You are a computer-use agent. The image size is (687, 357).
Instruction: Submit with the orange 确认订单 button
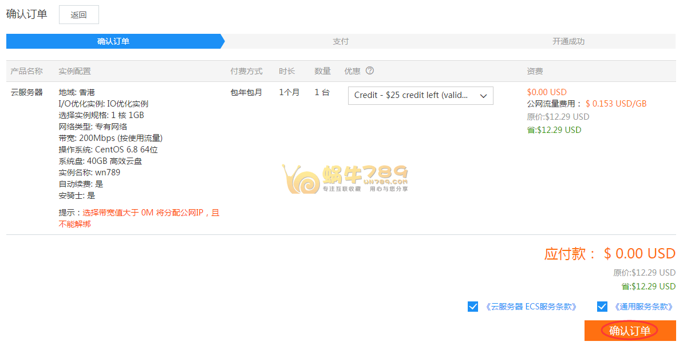point(630,331)
